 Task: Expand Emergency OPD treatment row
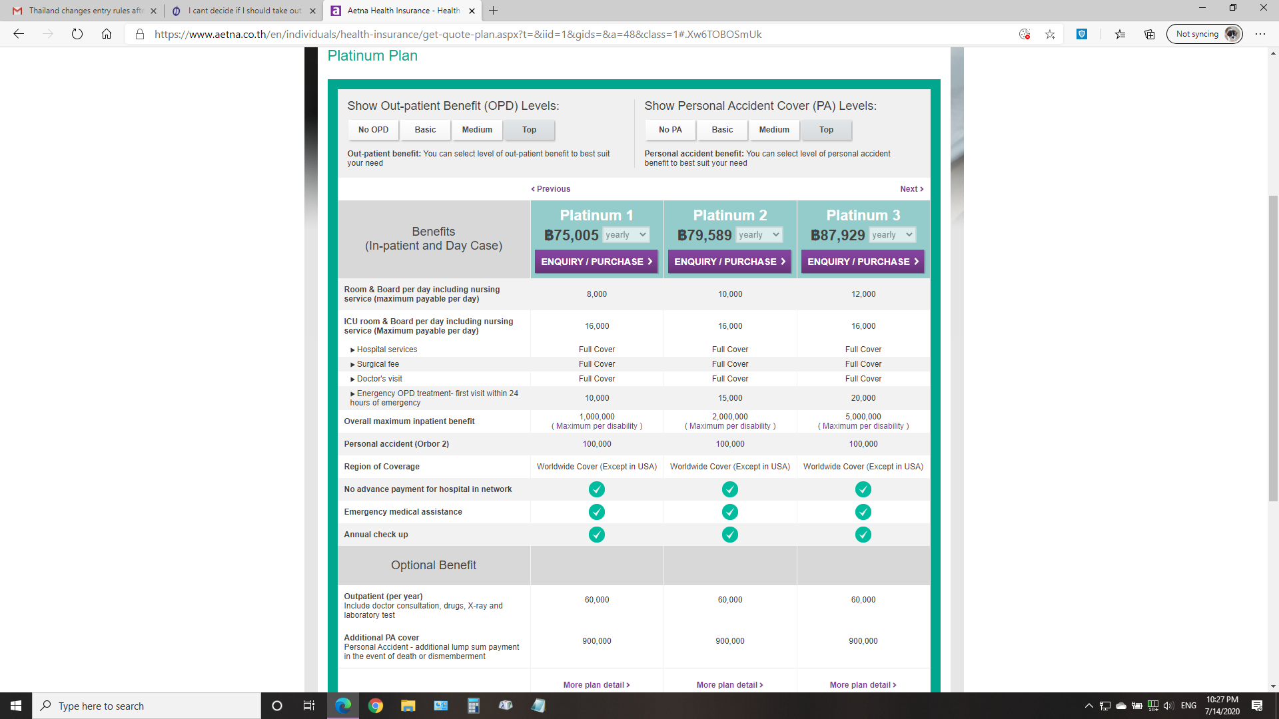(x=434, y=398)
